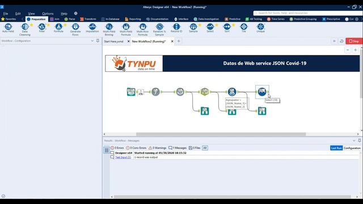Switch to the Start Here.yxmd tab
This screenshot has height=204, width=363.
click(x=113, y=41)
